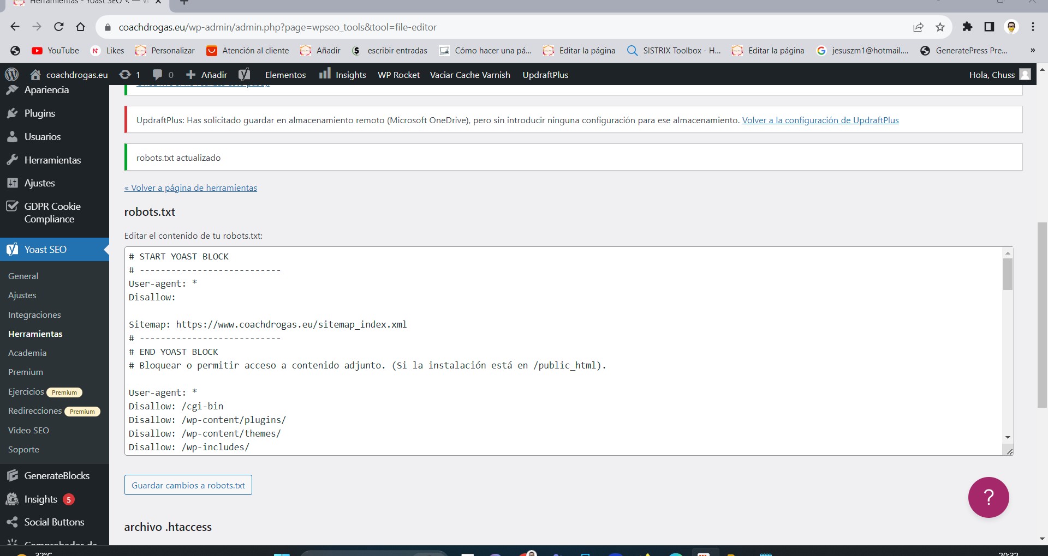Open the SISTRIX Toolbox bookmark

674,50
